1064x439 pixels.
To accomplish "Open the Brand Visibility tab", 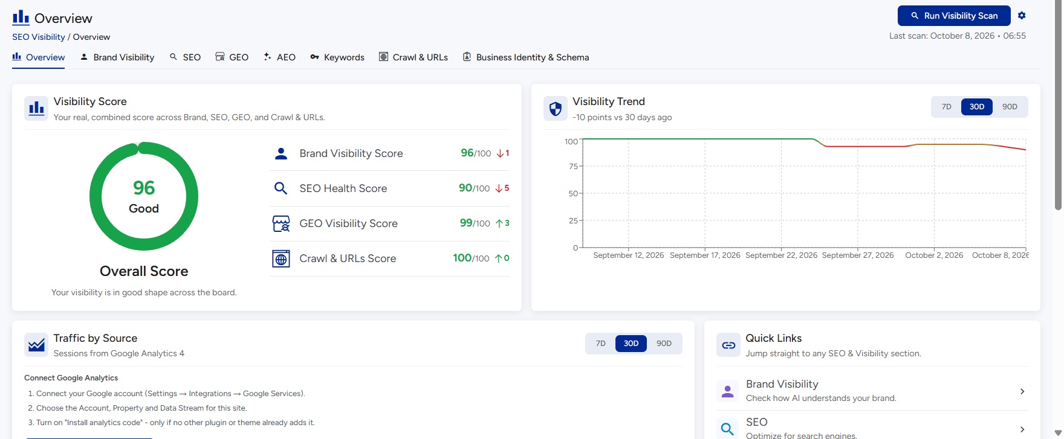I will [x=117, y=57].
